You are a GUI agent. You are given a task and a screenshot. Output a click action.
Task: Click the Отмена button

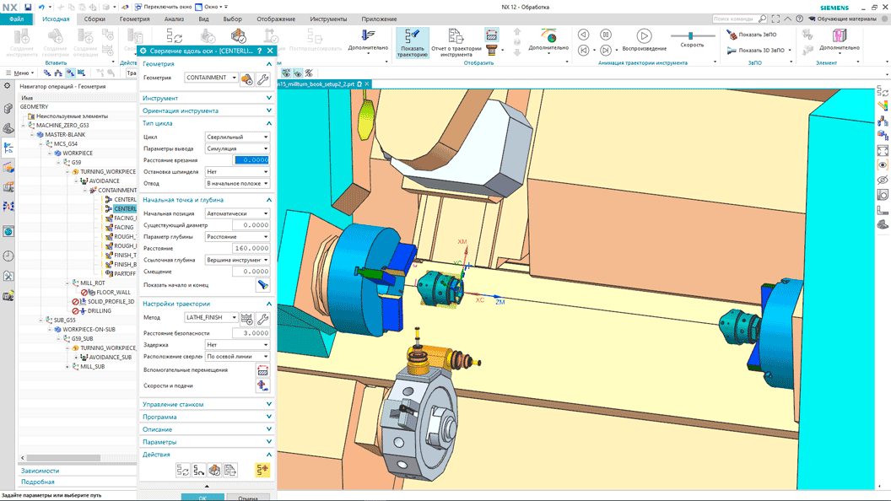tap(248, 498)
